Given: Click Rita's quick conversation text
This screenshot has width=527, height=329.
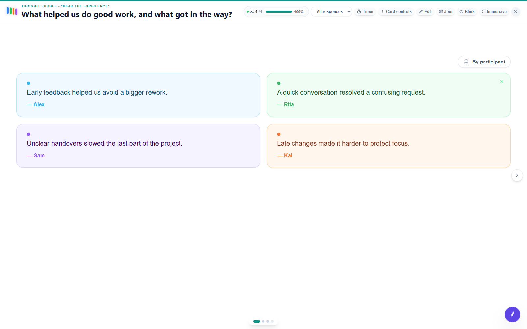Looking at the screenshot, I should coord(351,92).
